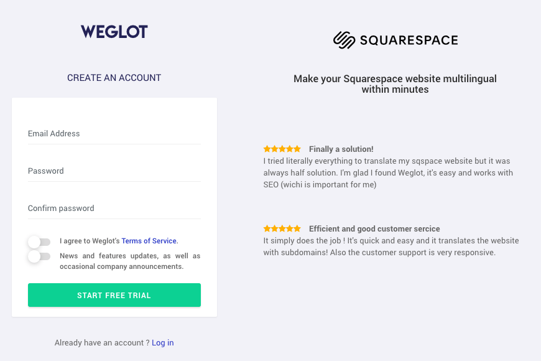The width and height of the screenshot is (541, 361).
Task: Click the five-star rating above 'Finally a solution!'
Action: coord(282,149)
